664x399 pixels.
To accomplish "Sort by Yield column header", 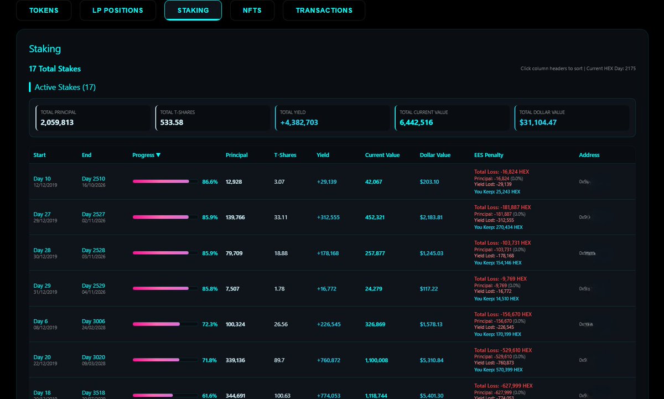I will (x=323, y=155).
